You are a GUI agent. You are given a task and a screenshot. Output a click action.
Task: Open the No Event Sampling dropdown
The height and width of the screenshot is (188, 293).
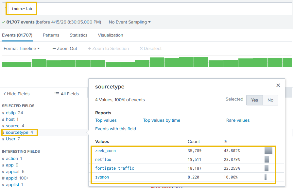coord(130,22)
